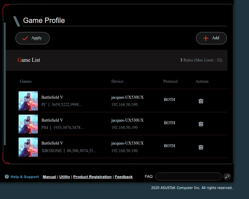
Task: Click the Help & Support question icon
Action: pos(7,177)
